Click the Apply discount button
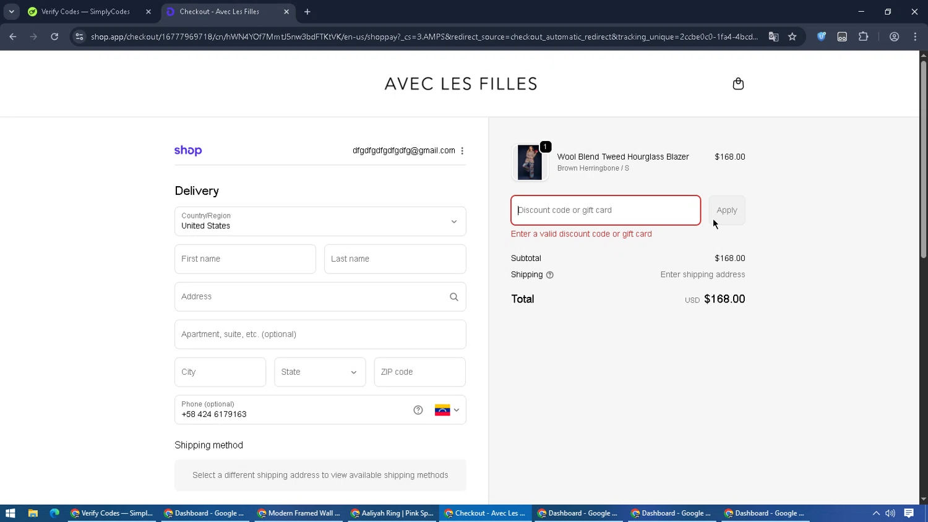928x522 pixels. 727,210
